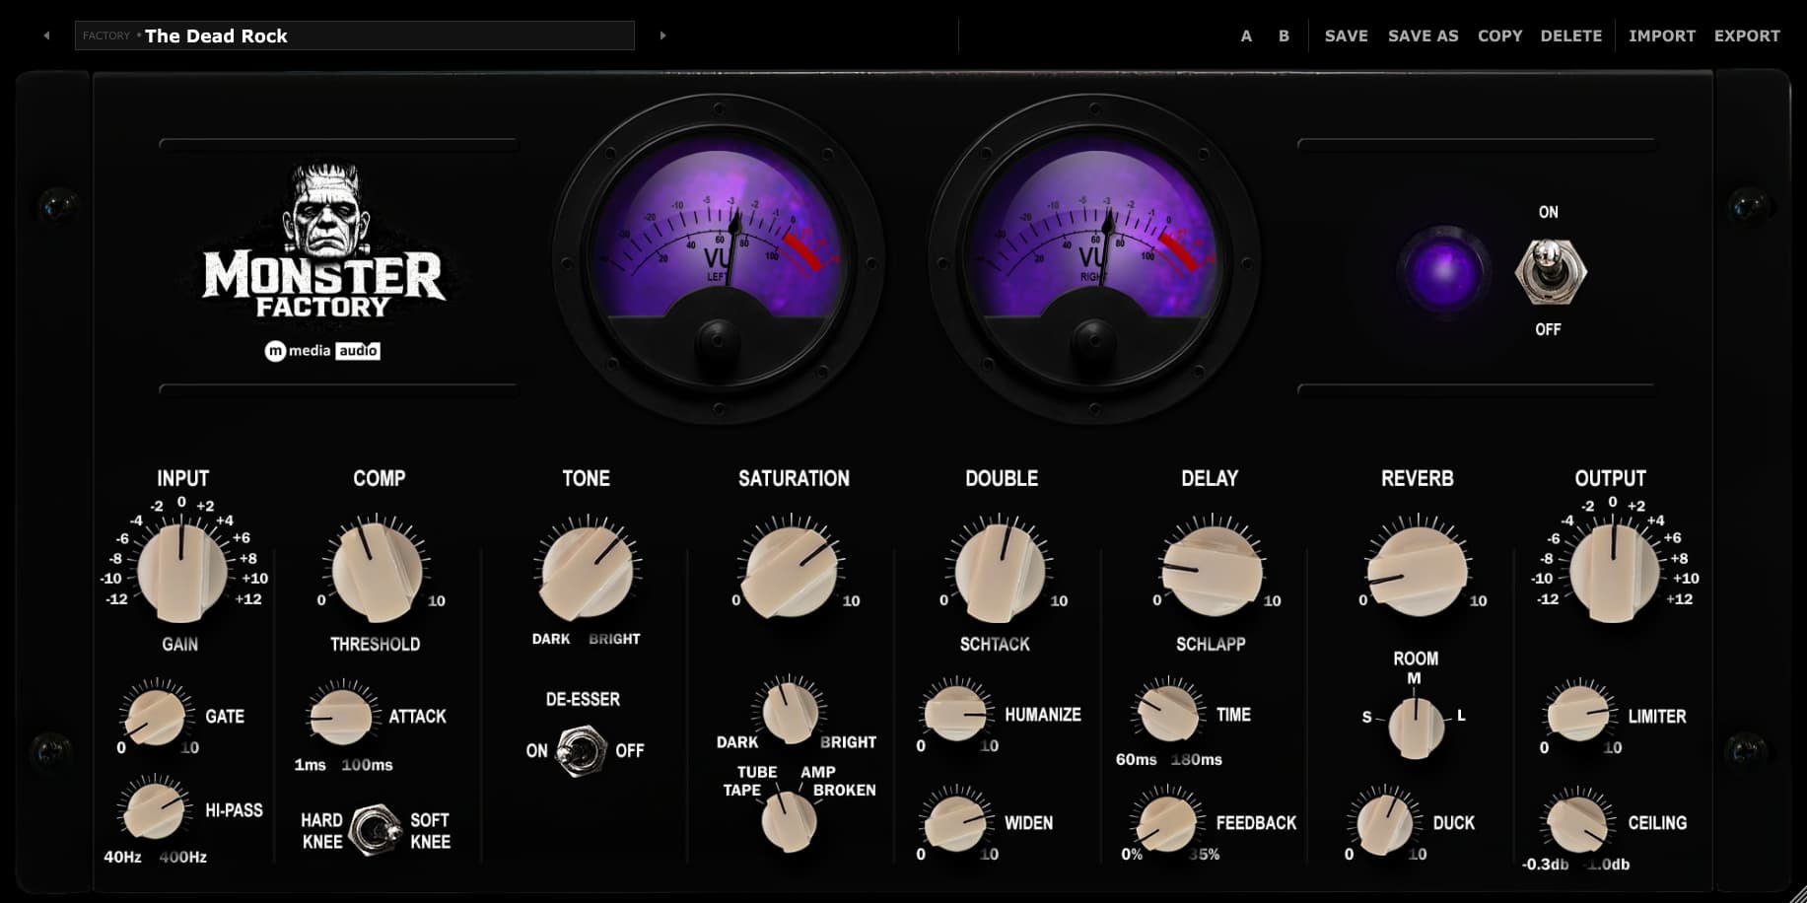Viewport: 1807px width, 903px height.
Task: Click EXPORT in the top bar
Action: [1746, 35]
